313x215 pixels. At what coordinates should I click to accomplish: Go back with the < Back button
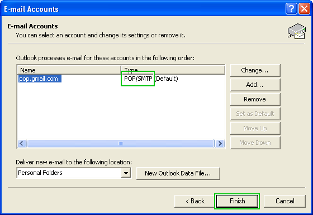tap(195, 201)
